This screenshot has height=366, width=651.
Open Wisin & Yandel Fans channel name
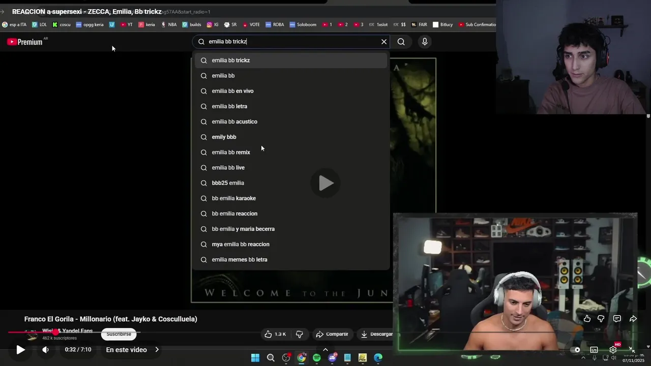67,331
